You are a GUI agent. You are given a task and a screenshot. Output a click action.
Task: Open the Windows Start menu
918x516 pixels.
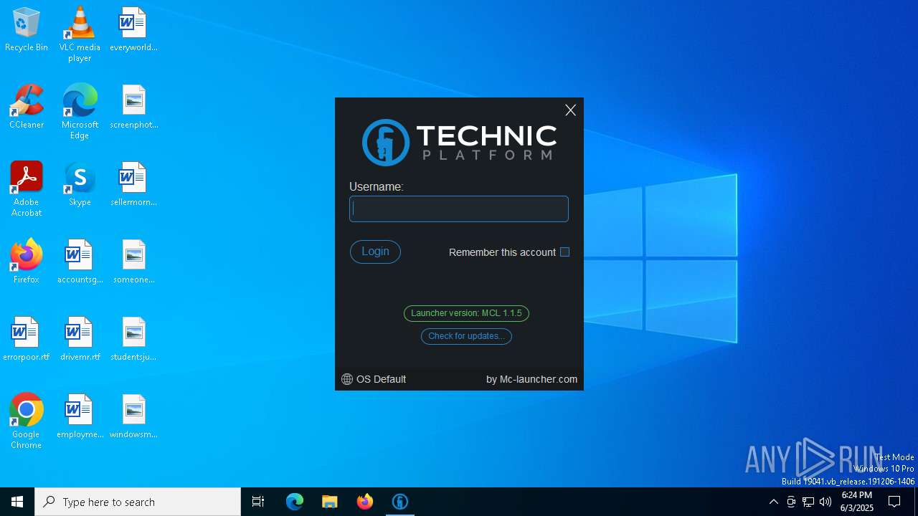(17, 502)
